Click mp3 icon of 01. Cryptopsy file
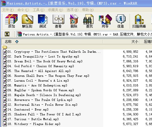This screenshot has width=152, height=127. click(x=5, y=52)
